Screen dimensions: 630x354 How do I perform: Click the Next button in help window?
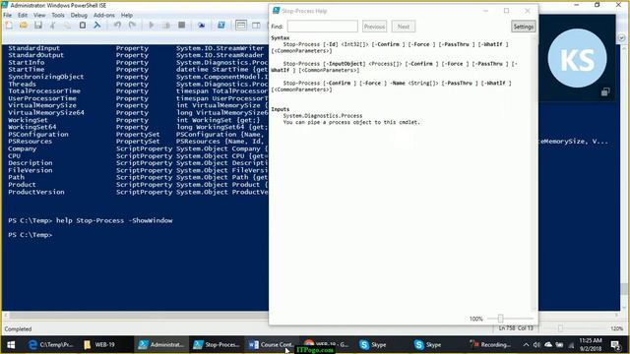click(404, 27)
